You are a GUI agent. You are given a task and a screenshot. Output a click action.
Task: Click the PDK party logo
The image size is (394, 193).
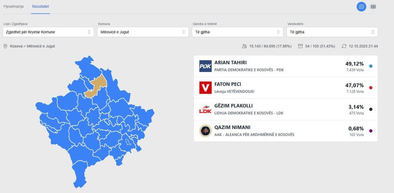pos(205,66)
